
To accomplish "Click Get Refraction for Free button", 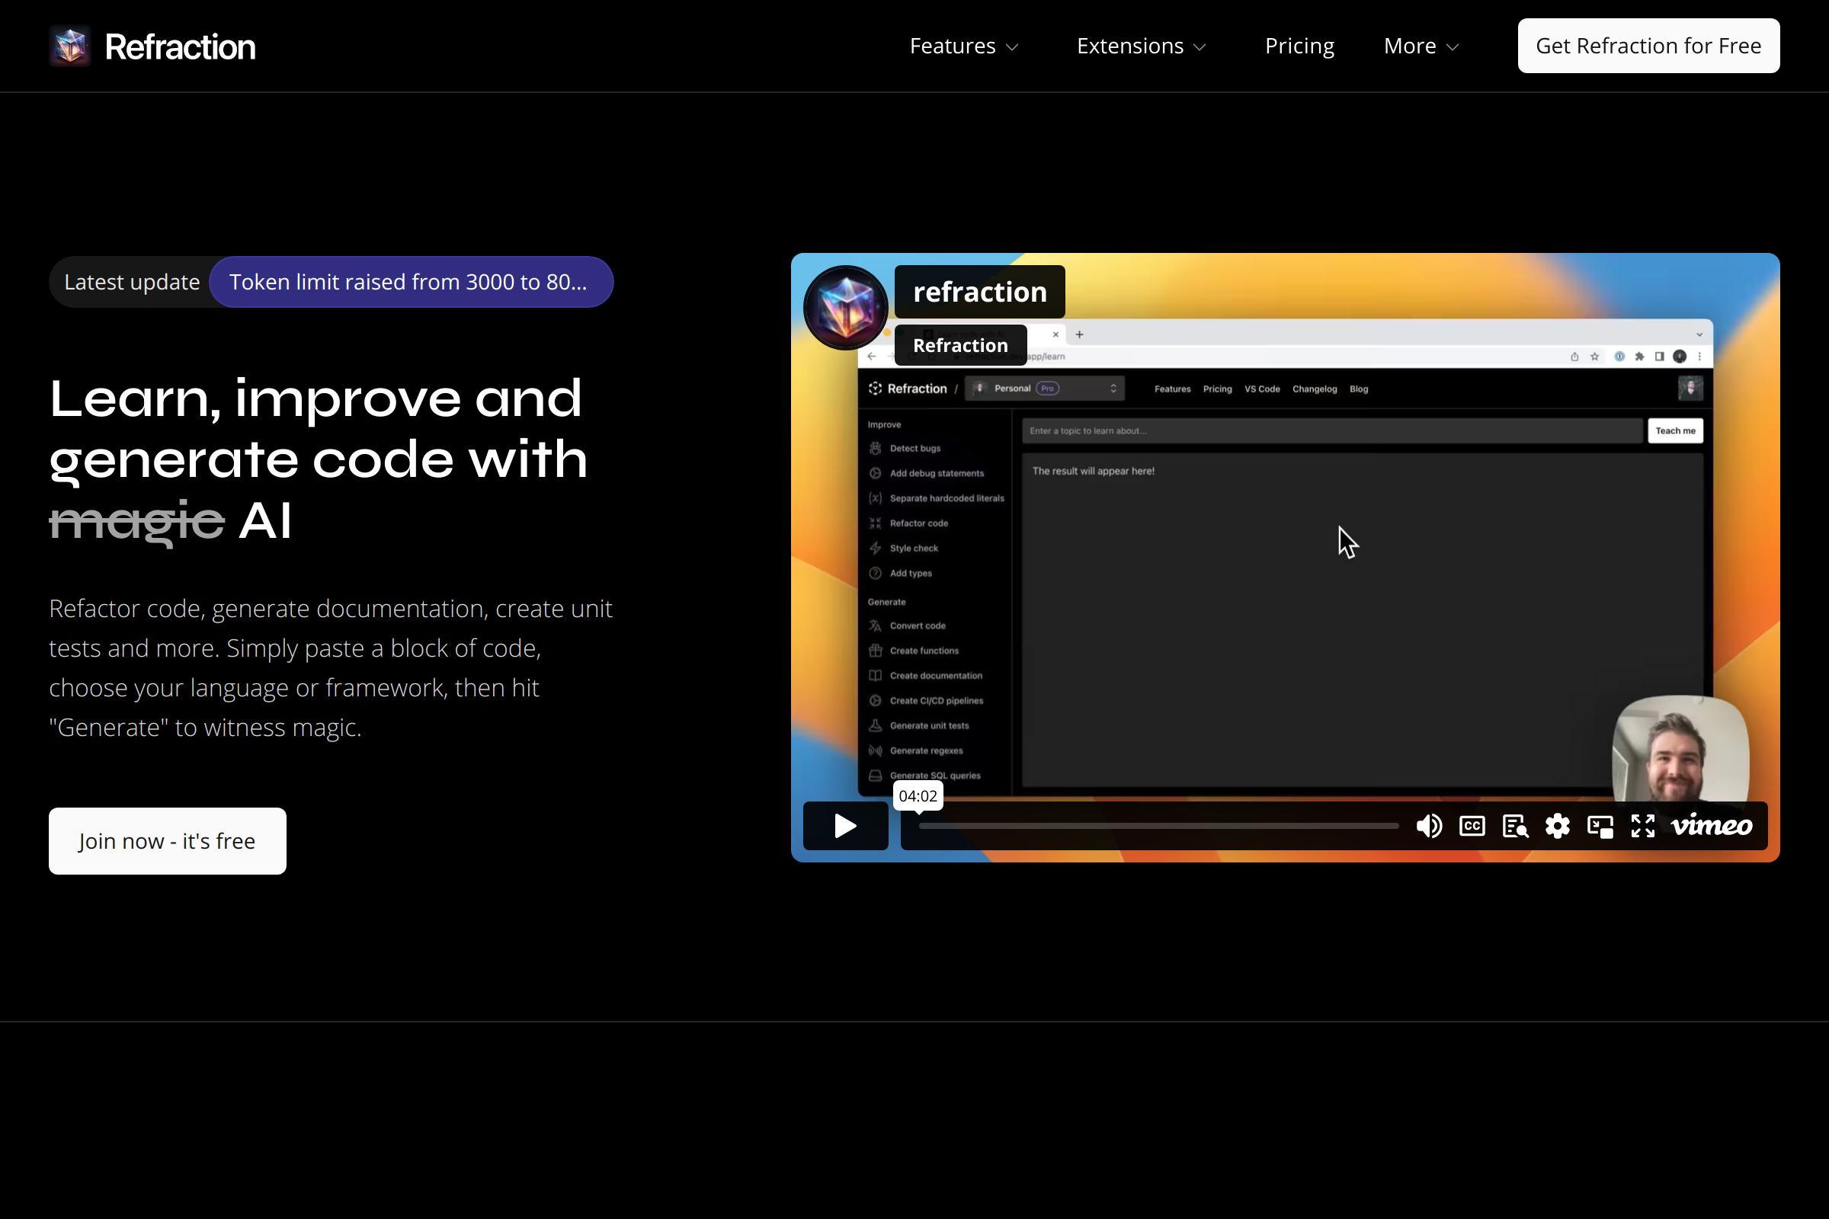I will click(x=1648, y=46).
